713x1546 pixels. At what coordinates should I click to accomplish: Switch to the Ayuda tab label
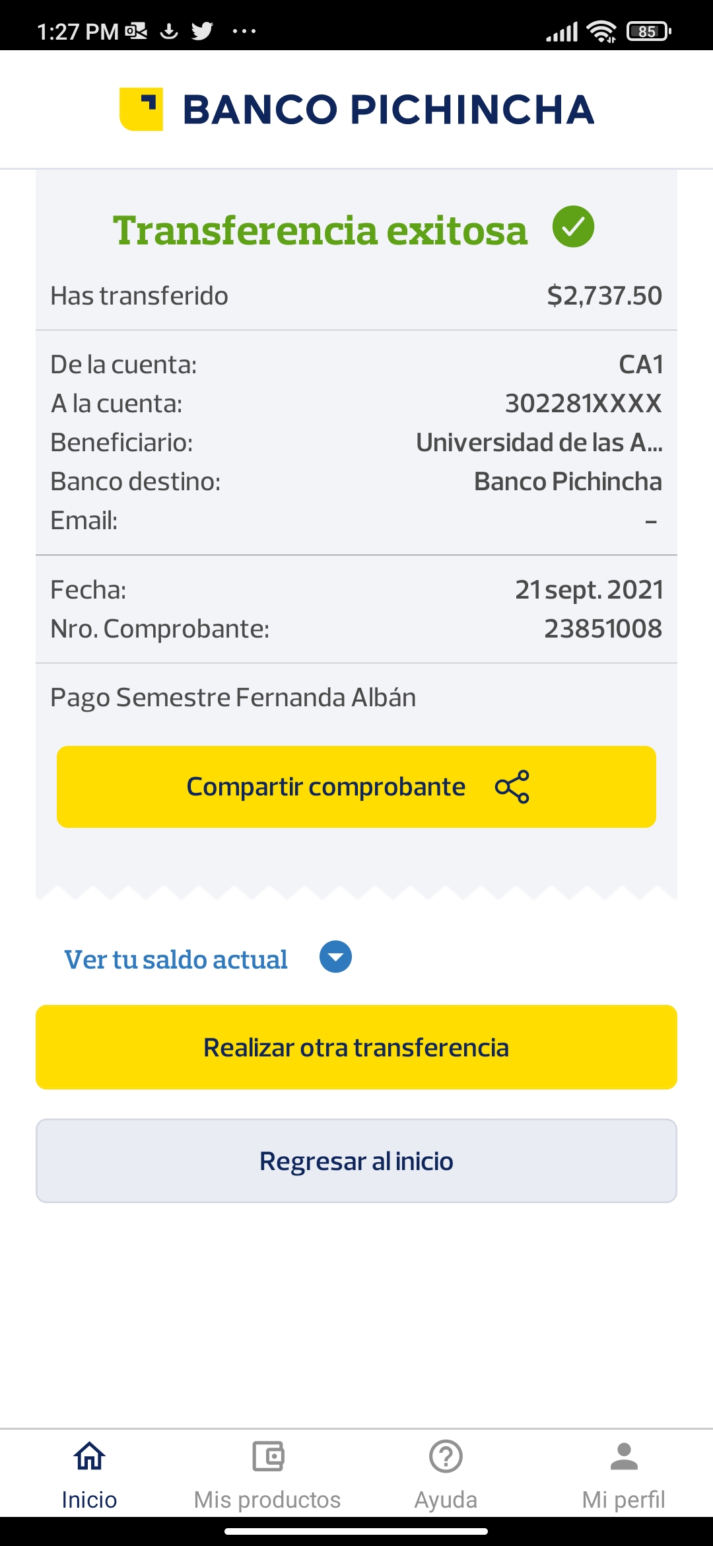[446, 1500]
